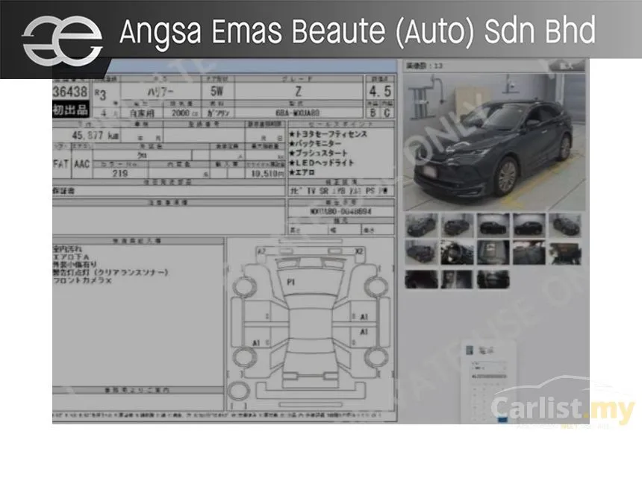
Task: Select first thumbnail in middle row
Action: pyautogui.click(x=421, y=252)
